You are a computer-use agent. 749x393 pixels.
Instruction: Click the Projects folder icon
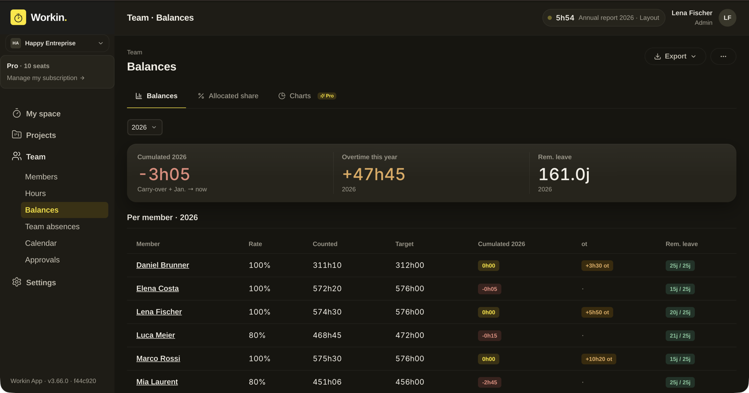point(17,134)
